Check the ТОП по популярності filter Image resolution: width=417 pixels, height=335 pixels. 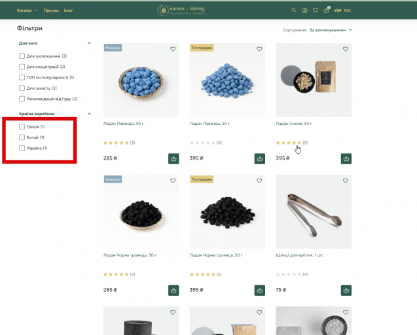click(x=22, y=77)
